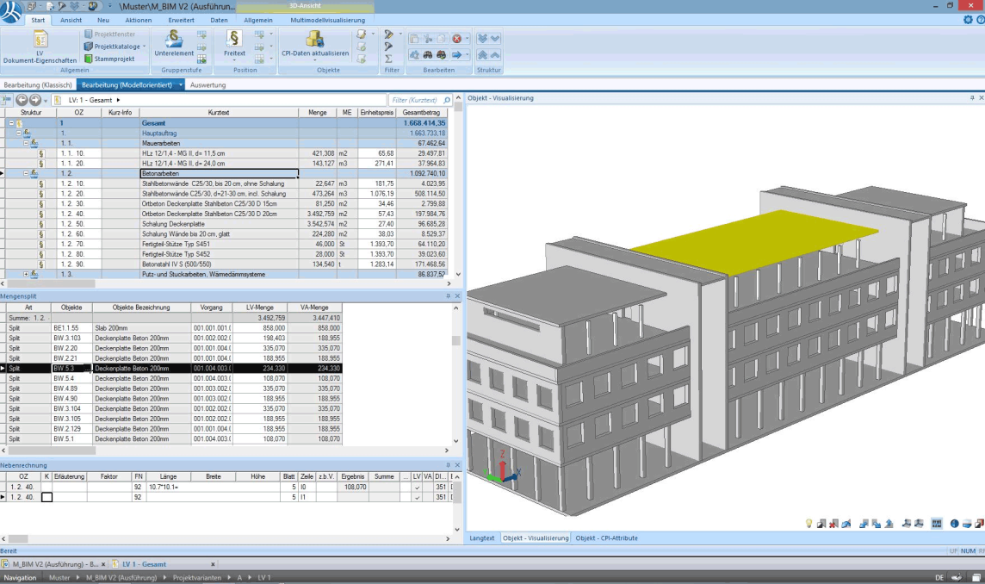Click the highlighted grid view-mode icon in 3D toolbar
The image size is (985, 584).
(x=937, y=523)
